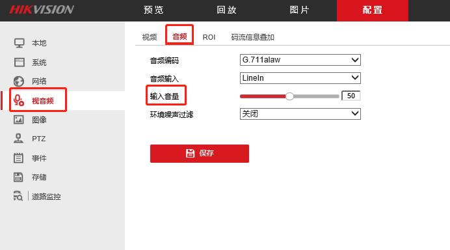Viewport: 450px width, 250px height.
Task: Click the 输入音量 slider handle
Action: pos(289,96)
